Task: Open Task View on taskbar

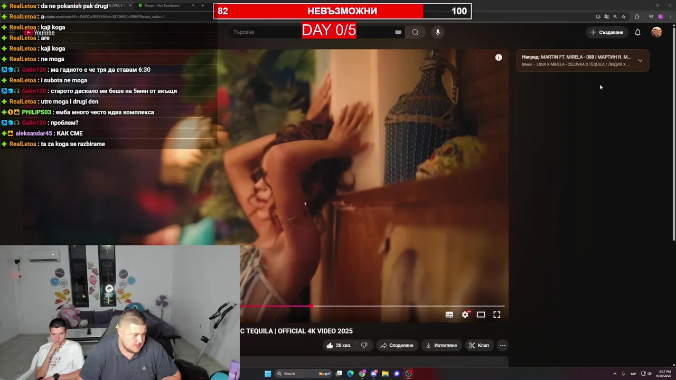Action: point(339,374)
